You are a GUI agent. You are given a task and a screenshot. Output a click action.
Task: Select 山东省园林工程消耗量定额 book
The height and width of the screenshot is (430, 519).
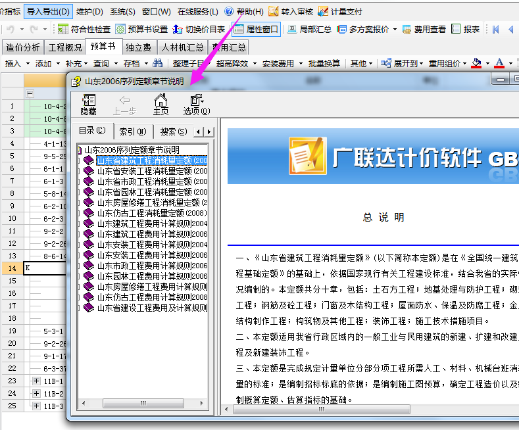[x=152, y=192]
